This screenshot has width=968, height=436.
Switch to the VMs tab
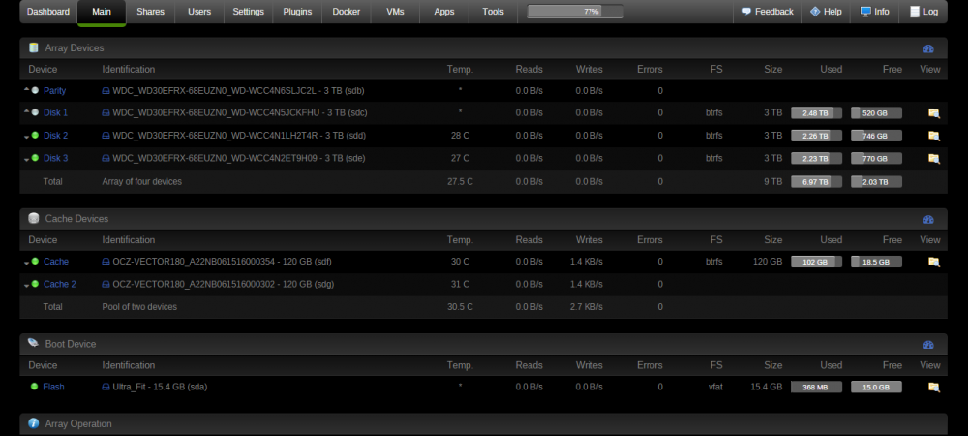coord(395,12)
